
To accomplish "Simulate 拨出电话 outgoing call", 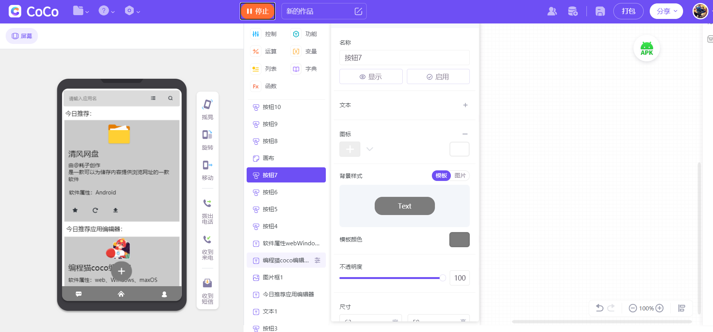I will [x=208, y=211].
